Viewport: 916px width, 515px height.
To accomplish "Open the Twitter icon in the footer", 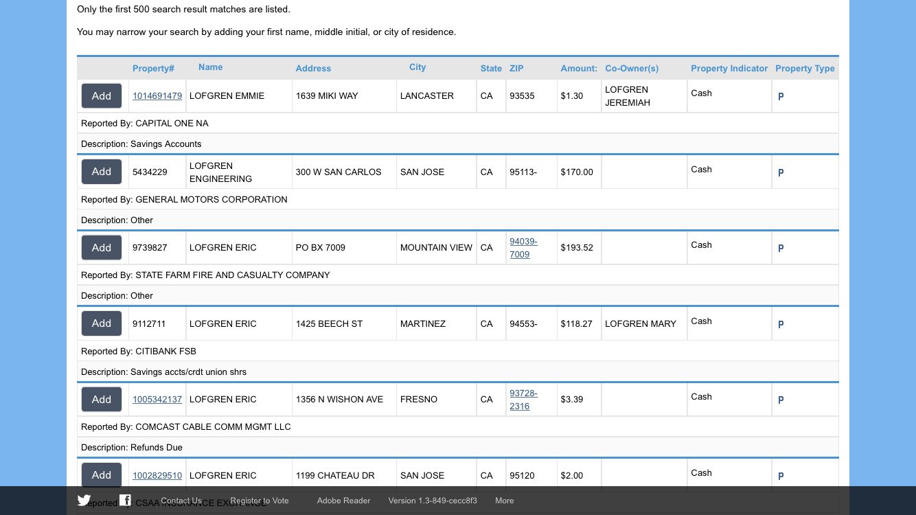I will coord(84,501).
